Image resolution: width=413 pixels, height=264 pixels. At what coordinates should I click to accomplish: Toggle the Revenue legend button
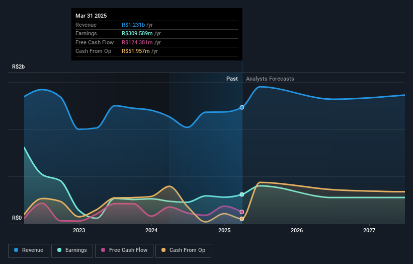(x=29, y=250)
